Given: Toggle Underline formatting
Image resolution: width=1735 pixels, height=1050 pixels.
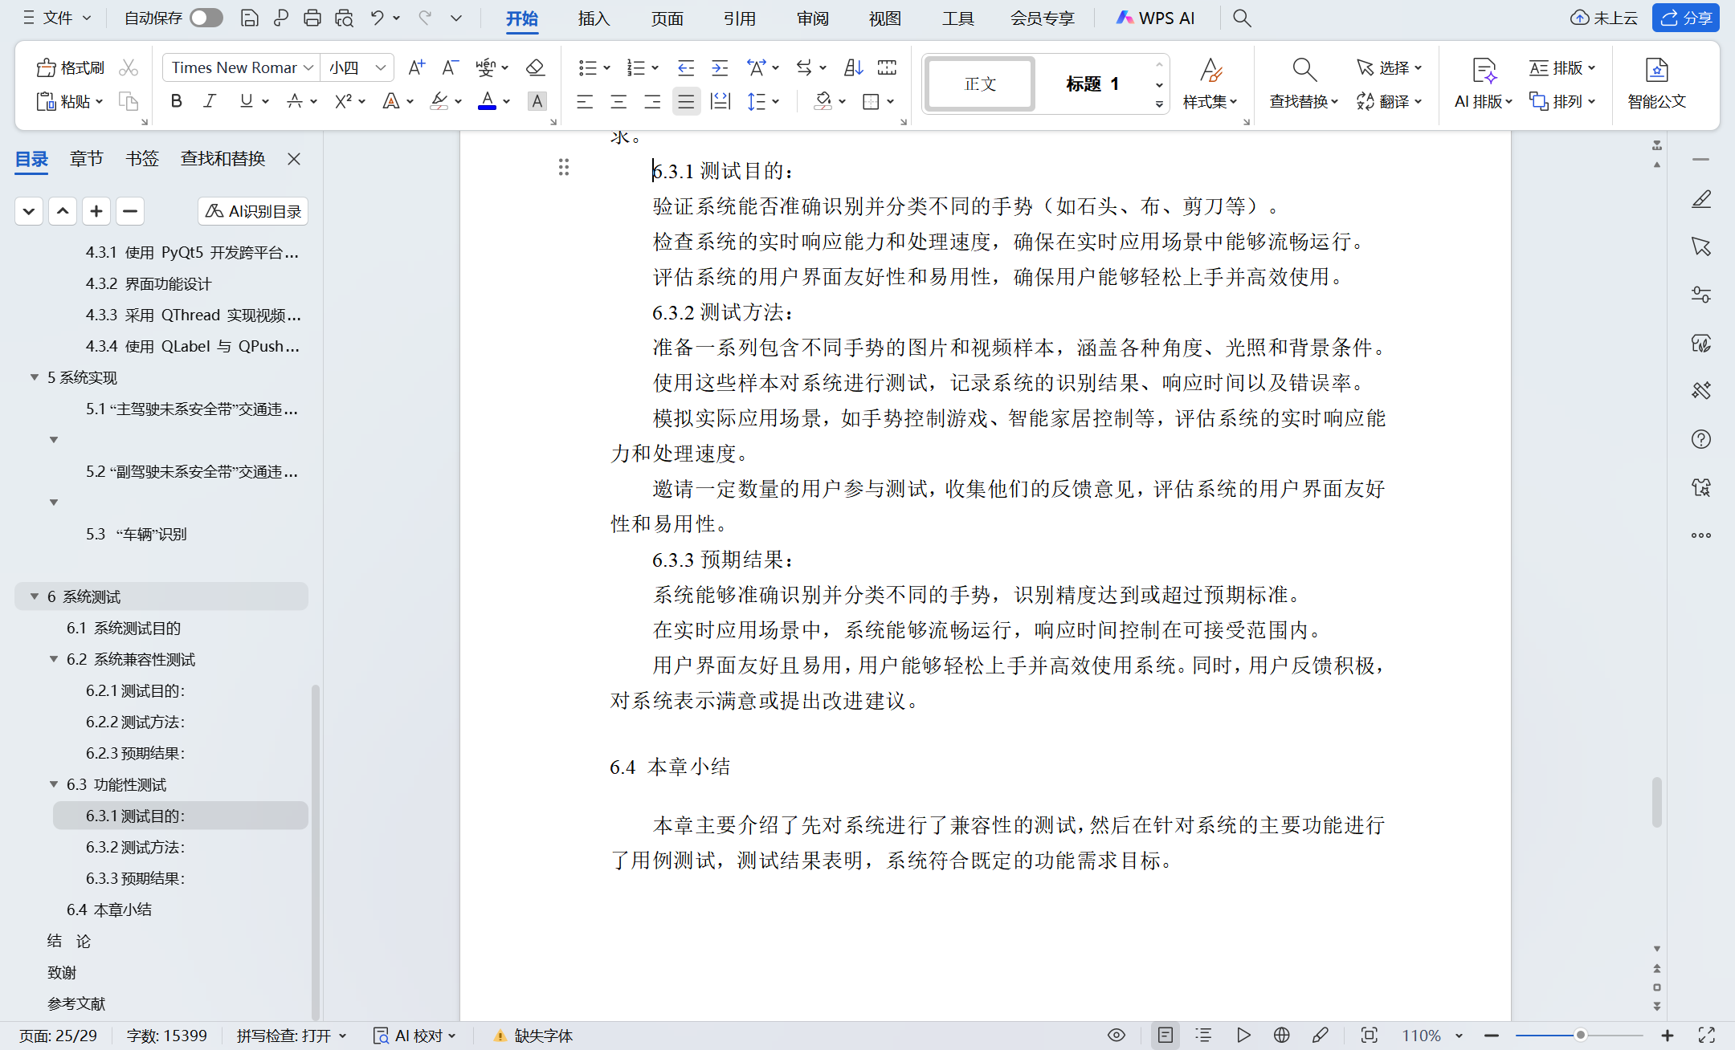Looking at the screenshot, I should pos(246,101).
